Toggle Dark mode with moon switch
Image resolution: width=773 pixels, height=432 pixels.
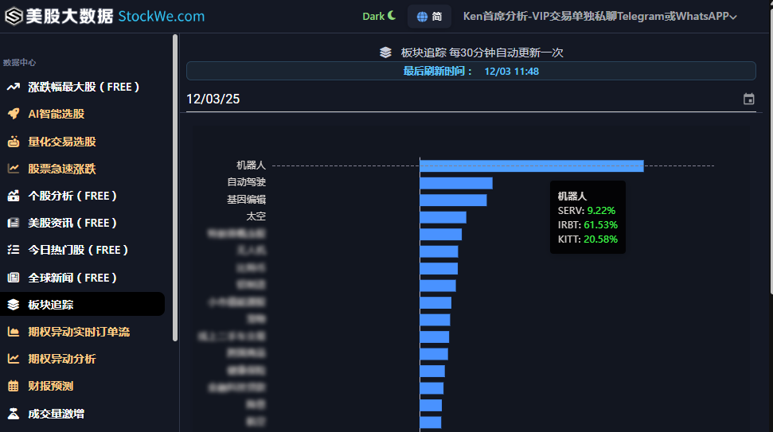(x=379, y=16)
